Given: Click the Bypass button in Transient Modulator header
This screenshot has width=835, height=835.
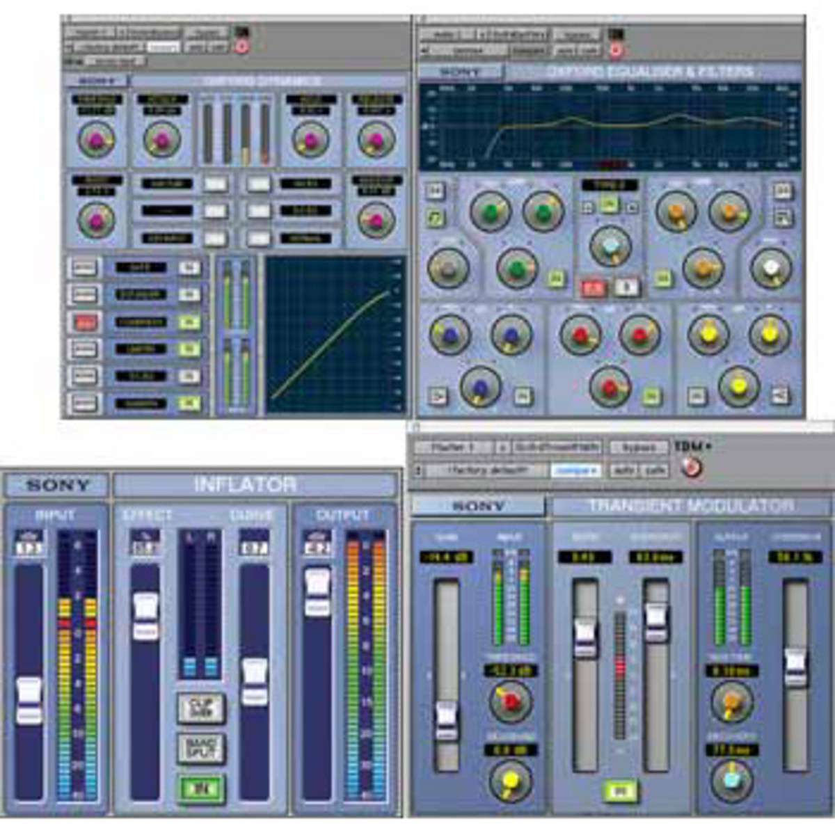Looking at the screenshot, I should pyautogui.click(x=638, y=447).
